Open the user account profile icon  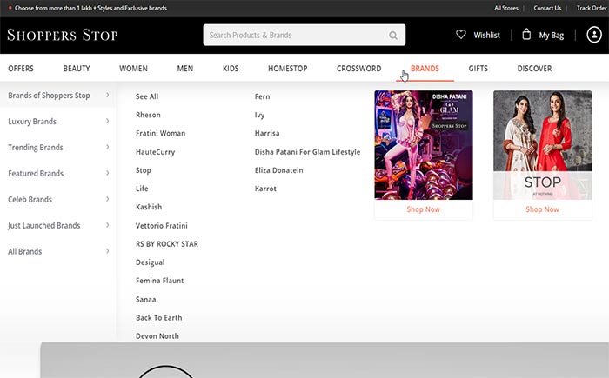593,35
